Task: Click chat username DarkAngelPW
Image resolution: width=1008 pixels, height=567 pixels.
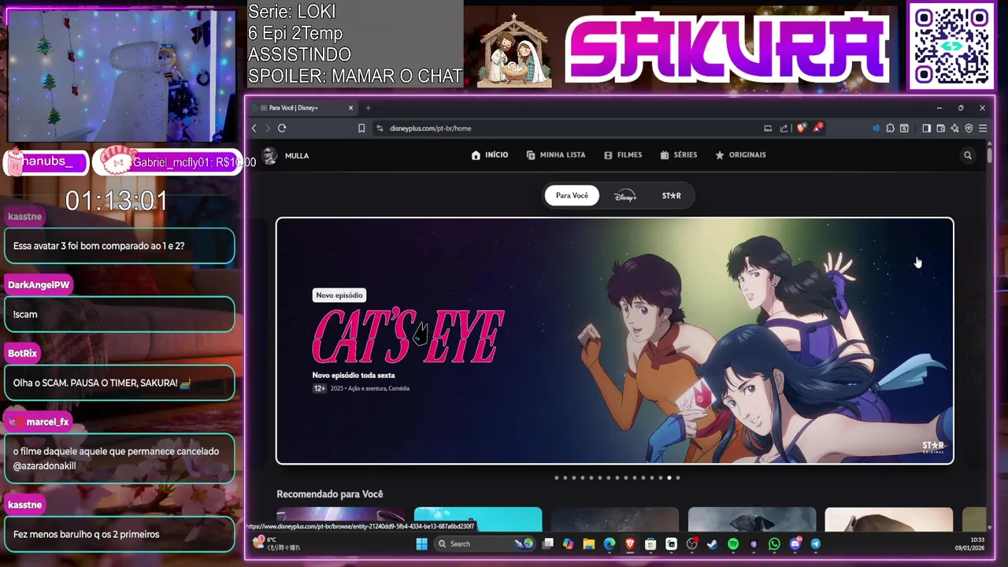Action: pyautogui.click(x=39, y=285)
